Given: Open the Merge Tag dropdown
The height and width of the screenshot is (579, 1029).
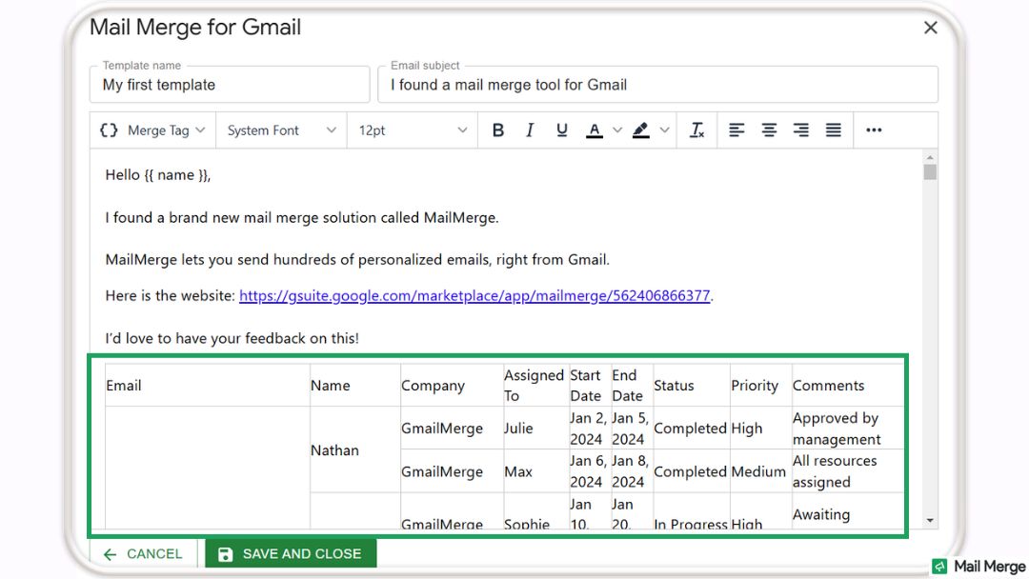Looking at the screenshot, I should coord(152,130).
